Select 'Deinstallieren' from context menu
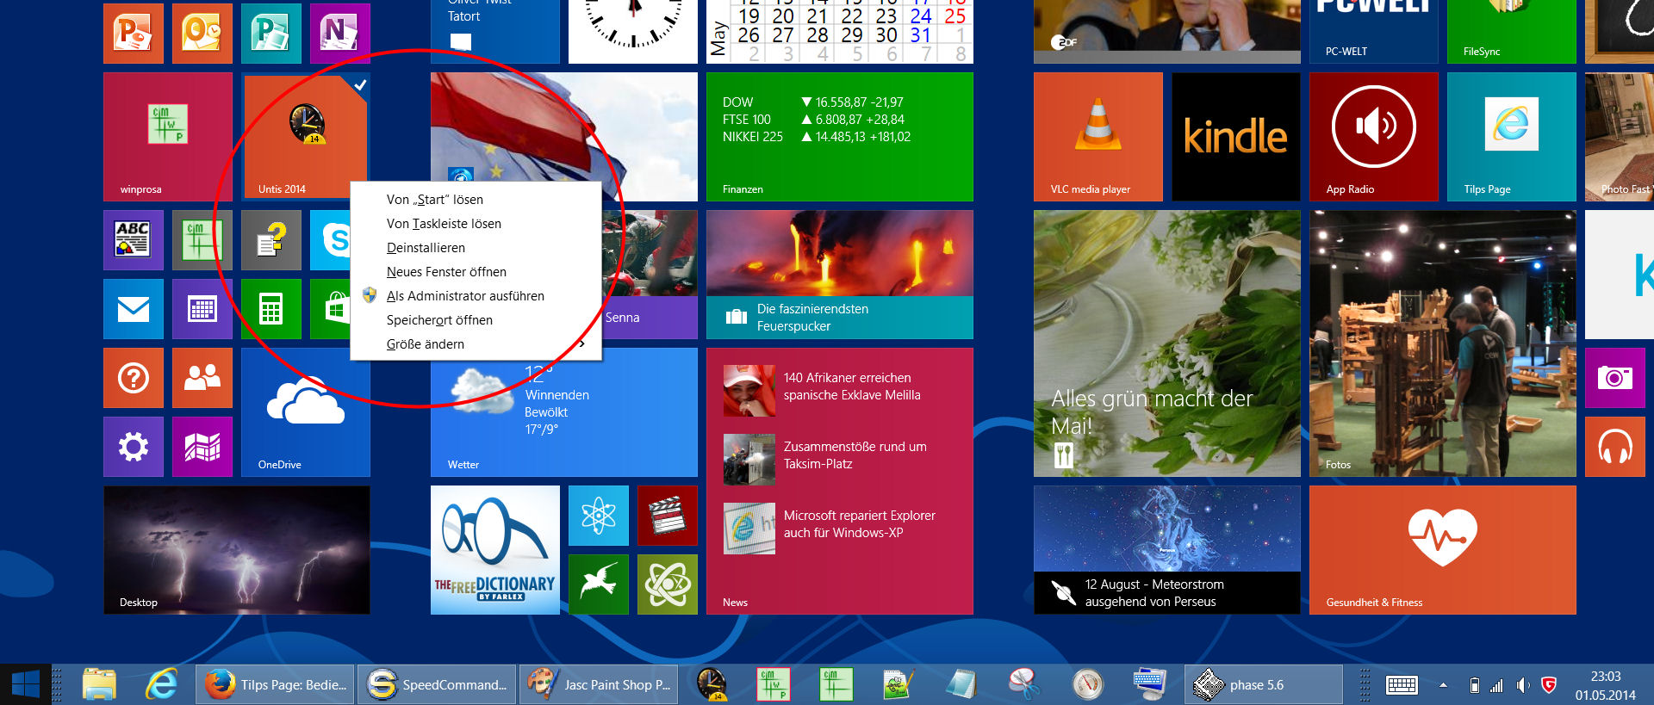Viewport: 1654px width, 705px height. coord(426,248)
